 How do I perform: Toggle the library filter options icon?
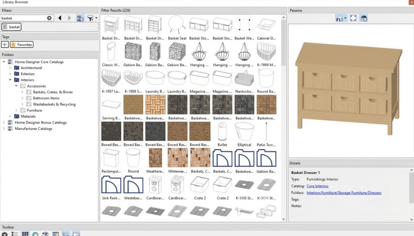[x=80, y=18]
